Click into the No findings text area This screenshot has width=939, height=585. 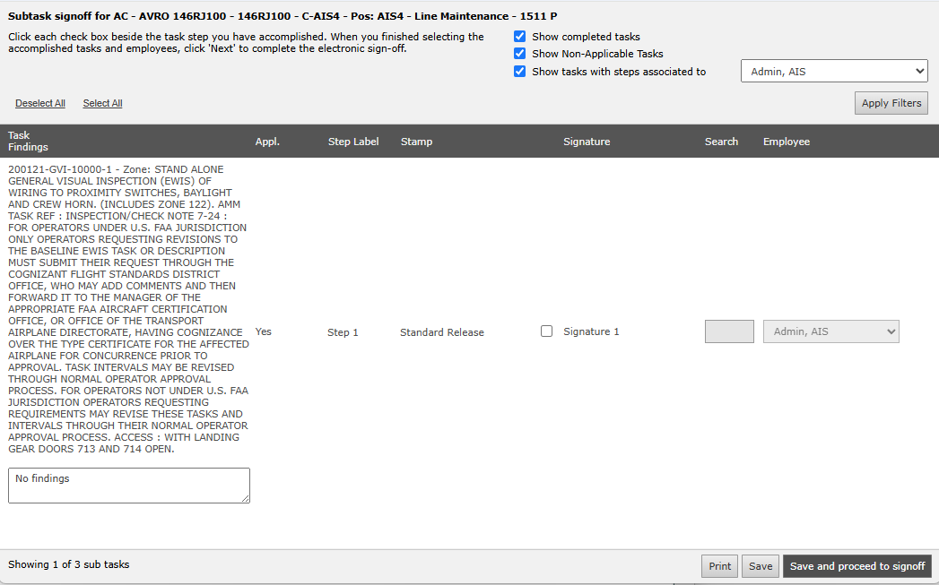pos(128,485)
